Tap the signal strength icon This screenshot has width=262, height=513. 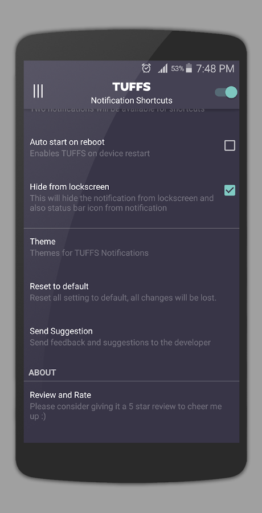(x=162, y=68)
